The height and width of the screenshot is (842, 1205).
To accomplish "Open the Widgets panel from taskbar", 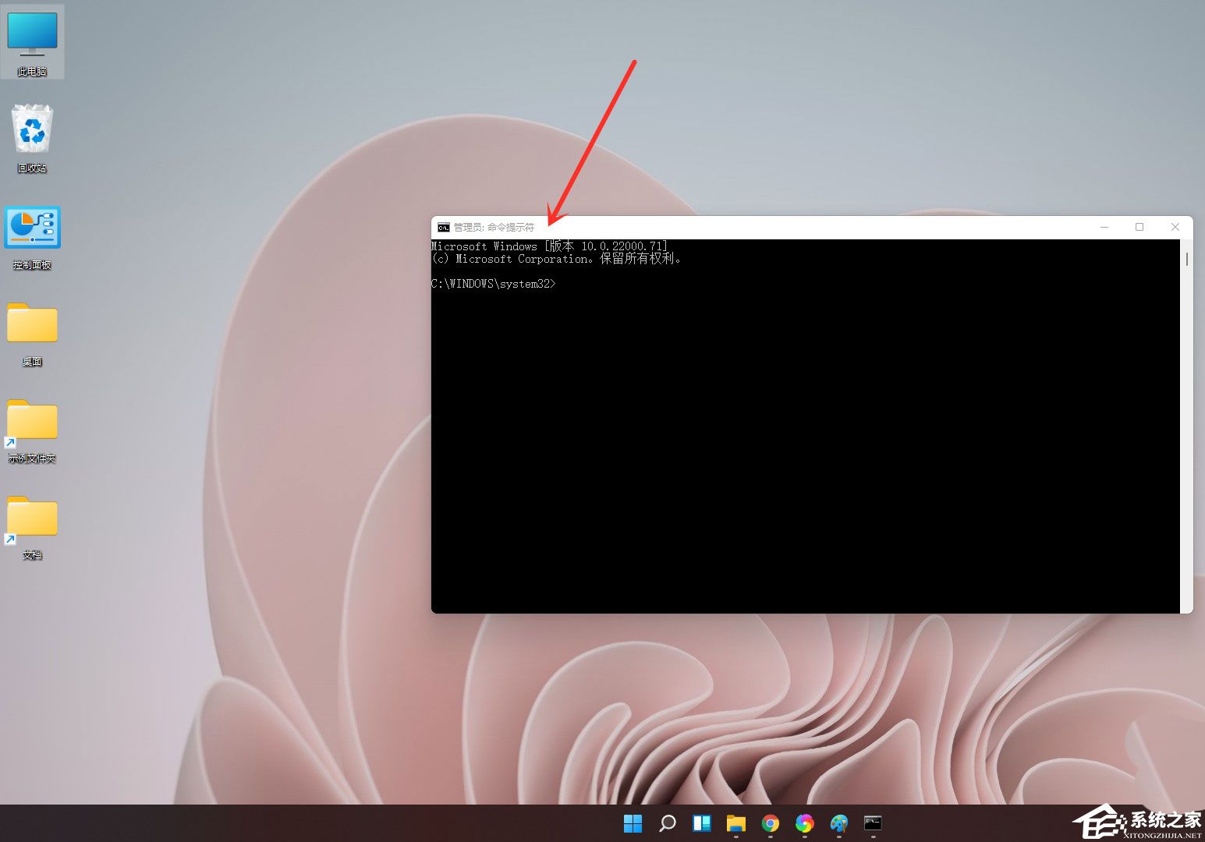I will click(x=702, y=823).
